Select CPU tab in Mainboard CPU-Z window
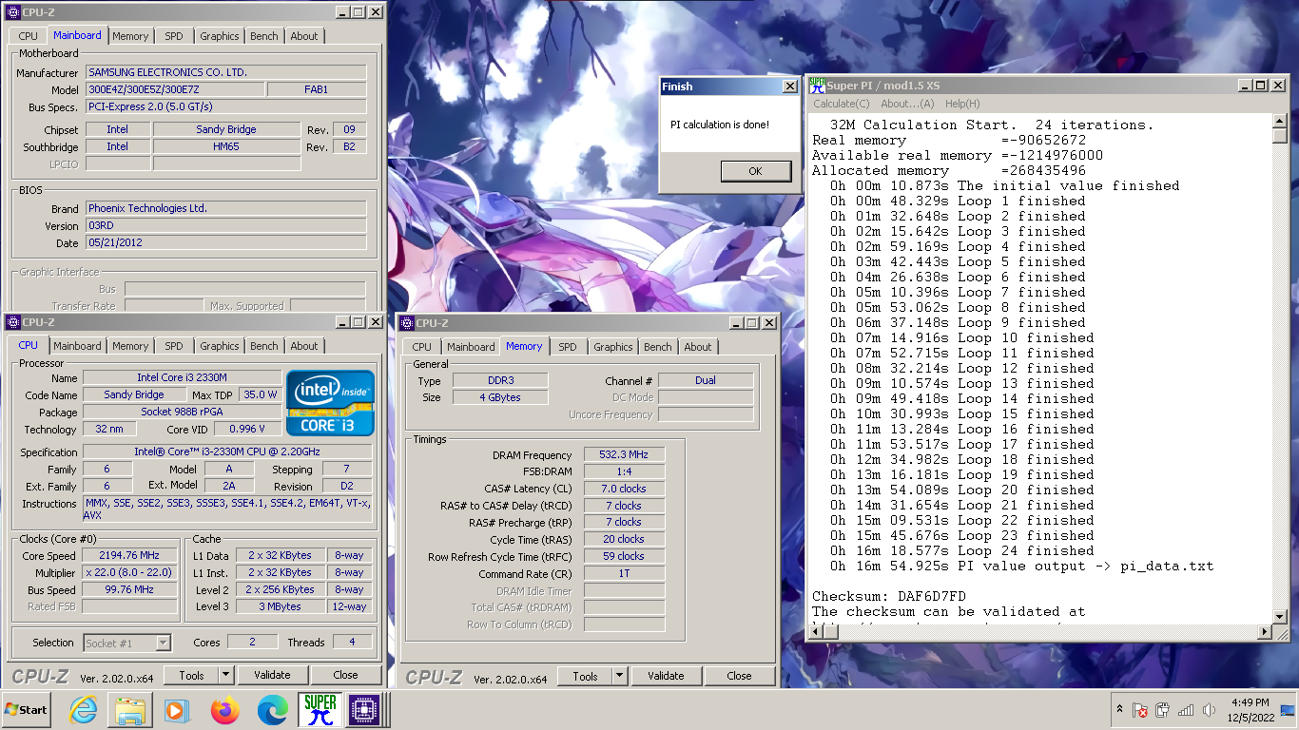Image resolution: width=1299 pixels, height=730 pixels. [x=29, y=36]
